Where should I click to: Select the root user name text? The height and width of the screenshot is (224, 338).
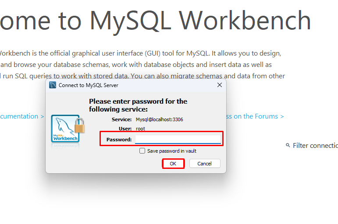(140, 129)
